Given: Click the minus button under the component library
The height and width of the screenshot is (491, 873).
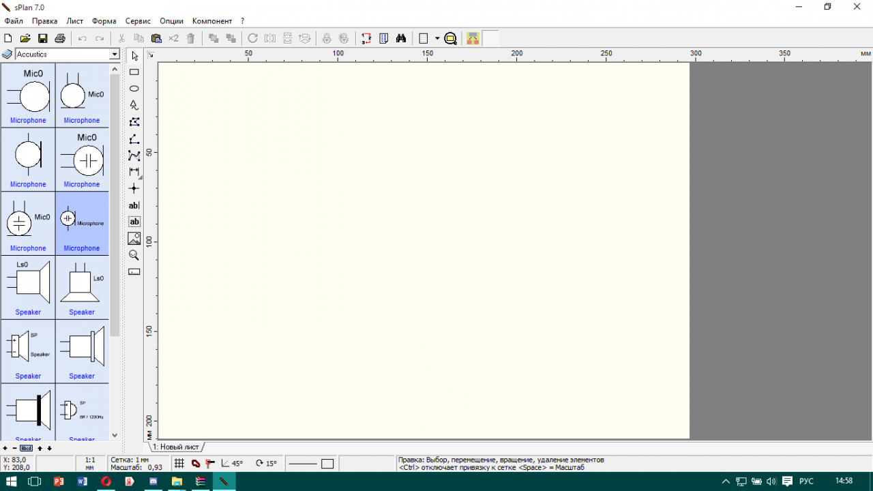Looking at the screenshot, I should pos(14,448).
